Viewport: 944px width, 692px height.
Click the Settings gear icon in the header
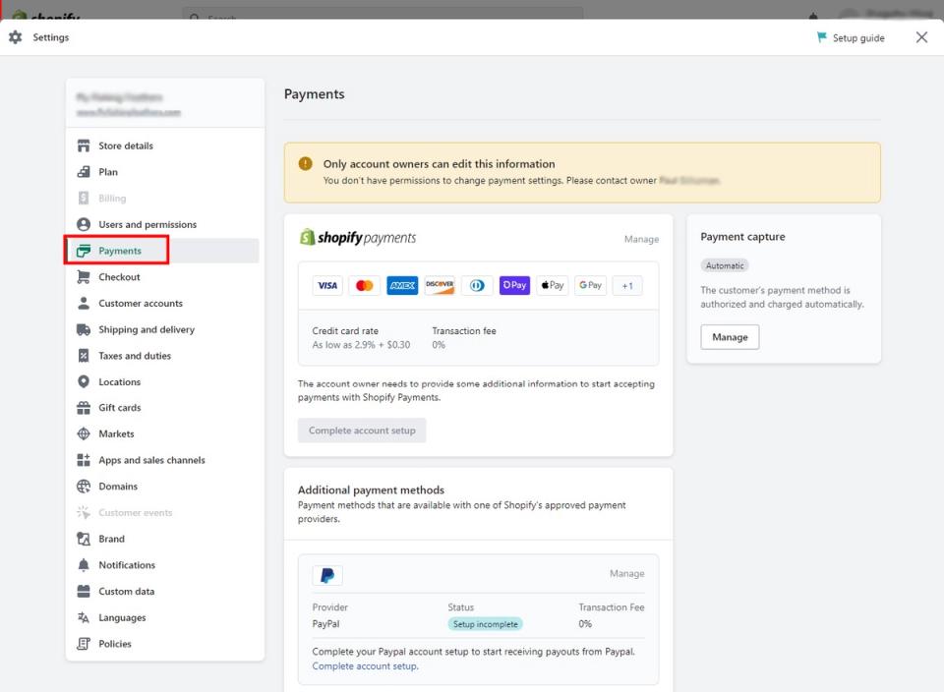[x=16, y=37]
